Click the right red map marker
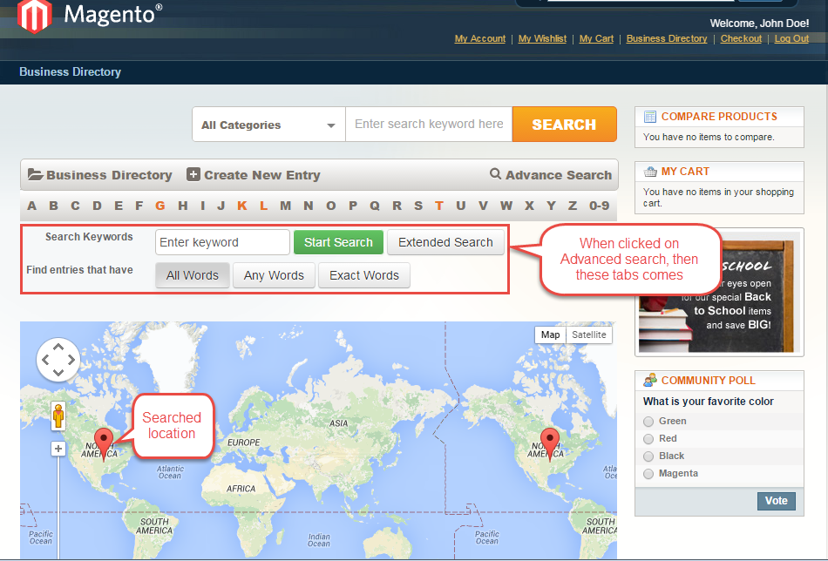Screen dimensions: 828x561 tap(550, 444)
